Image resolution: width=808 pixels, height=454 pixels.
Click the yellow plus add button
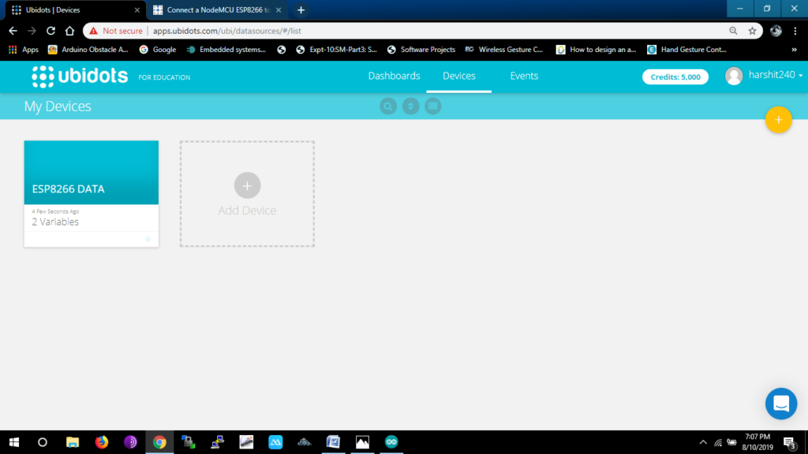coord(778,120)
